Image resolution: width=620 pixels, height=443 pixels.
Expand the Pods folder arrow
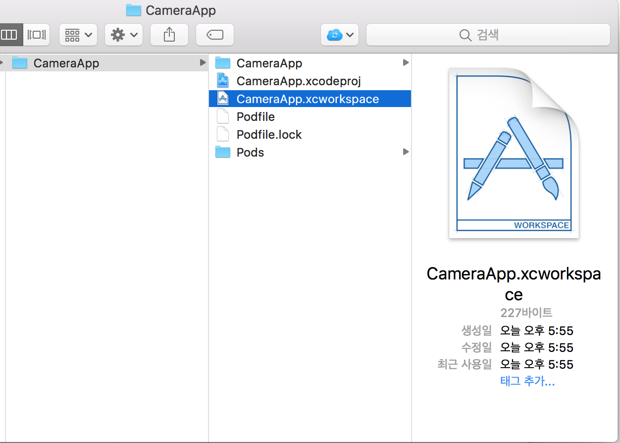[406, 152]
